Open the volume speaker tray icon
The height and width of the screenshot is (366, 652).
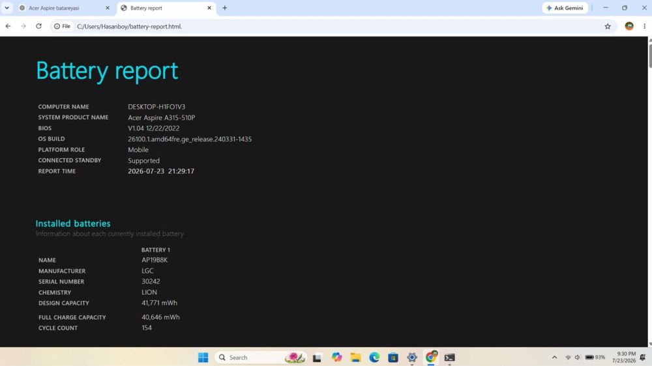tap(578, 358)
